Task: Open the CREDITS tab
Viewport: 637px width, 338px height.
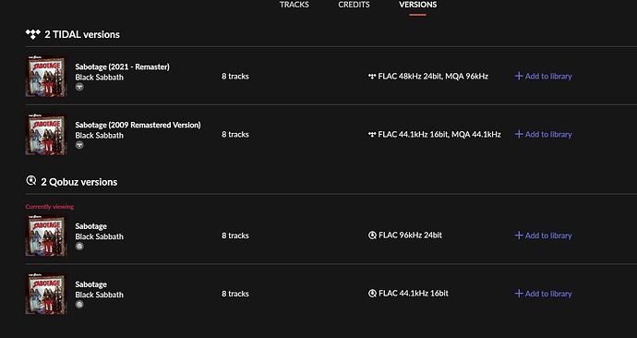Action: [354, 5]
